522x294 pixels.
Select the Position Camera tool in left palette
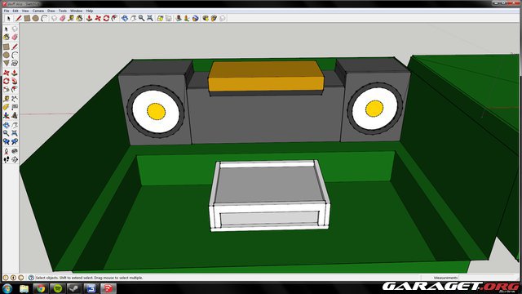point(6,151)
